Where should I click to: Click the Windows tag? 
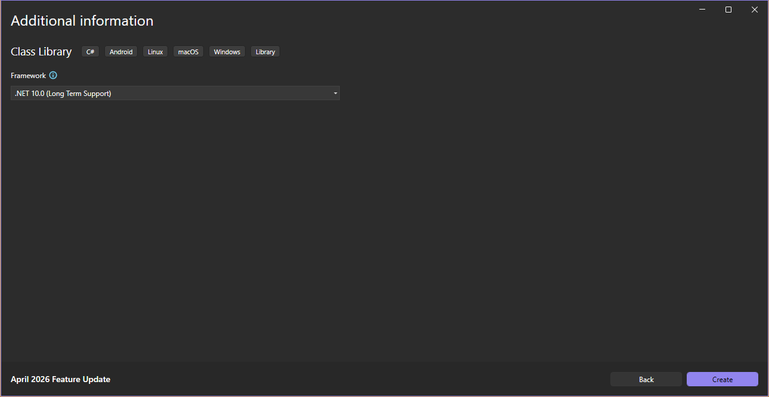227,52
